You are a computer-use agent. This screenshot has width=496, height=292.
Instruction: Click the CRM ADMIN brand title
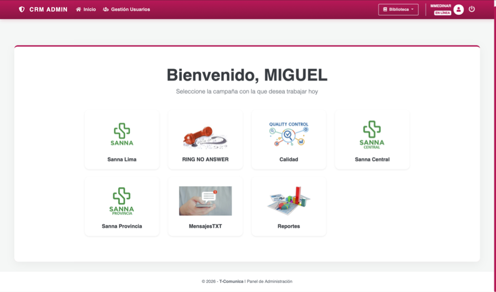[49, 9]
